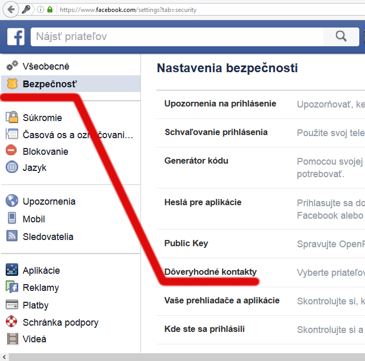The width and height of the screenshot is (365, 361).
Task: Click the Nájsť priateľov search field
Action: 177,37
